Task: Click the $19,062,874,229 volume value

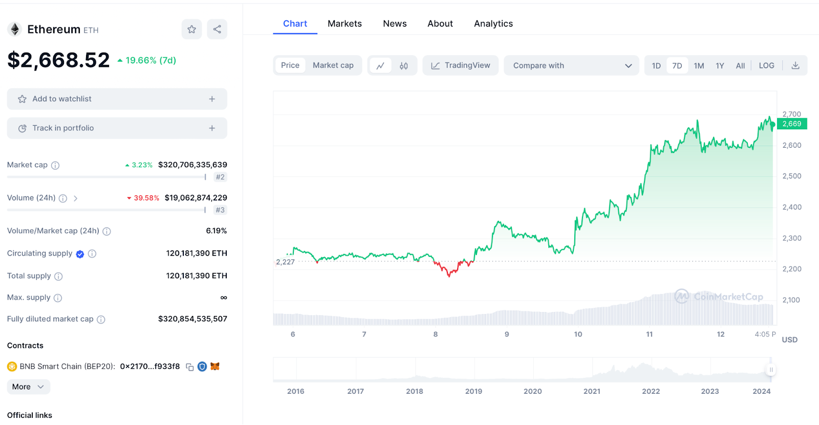Action: click(196, 198)
